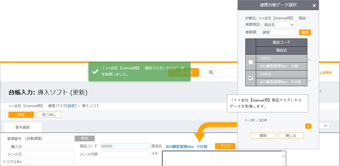This screenshot has height=166, width=340.
Task: Click the 1〜2件／全2件 result count text
Action: click(256, 120)
